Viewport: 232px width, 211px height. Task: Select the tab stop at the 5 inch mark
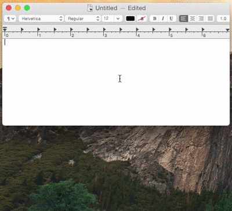point(170,30)
